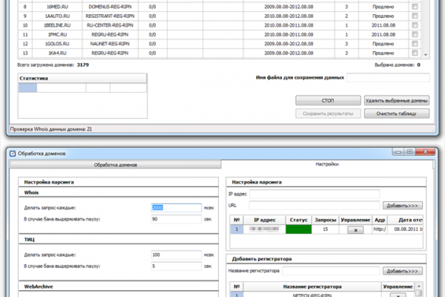This screenshot has width=445, height=297.
Task: Click the Обработка доменов window icon
Action: 13,153
